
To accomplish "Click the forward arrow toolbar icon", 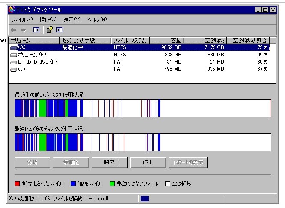I will point(23,30).
